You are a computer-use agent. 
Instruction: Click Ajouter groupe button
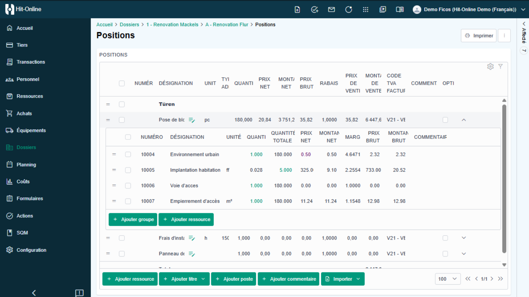click(133, 219)
